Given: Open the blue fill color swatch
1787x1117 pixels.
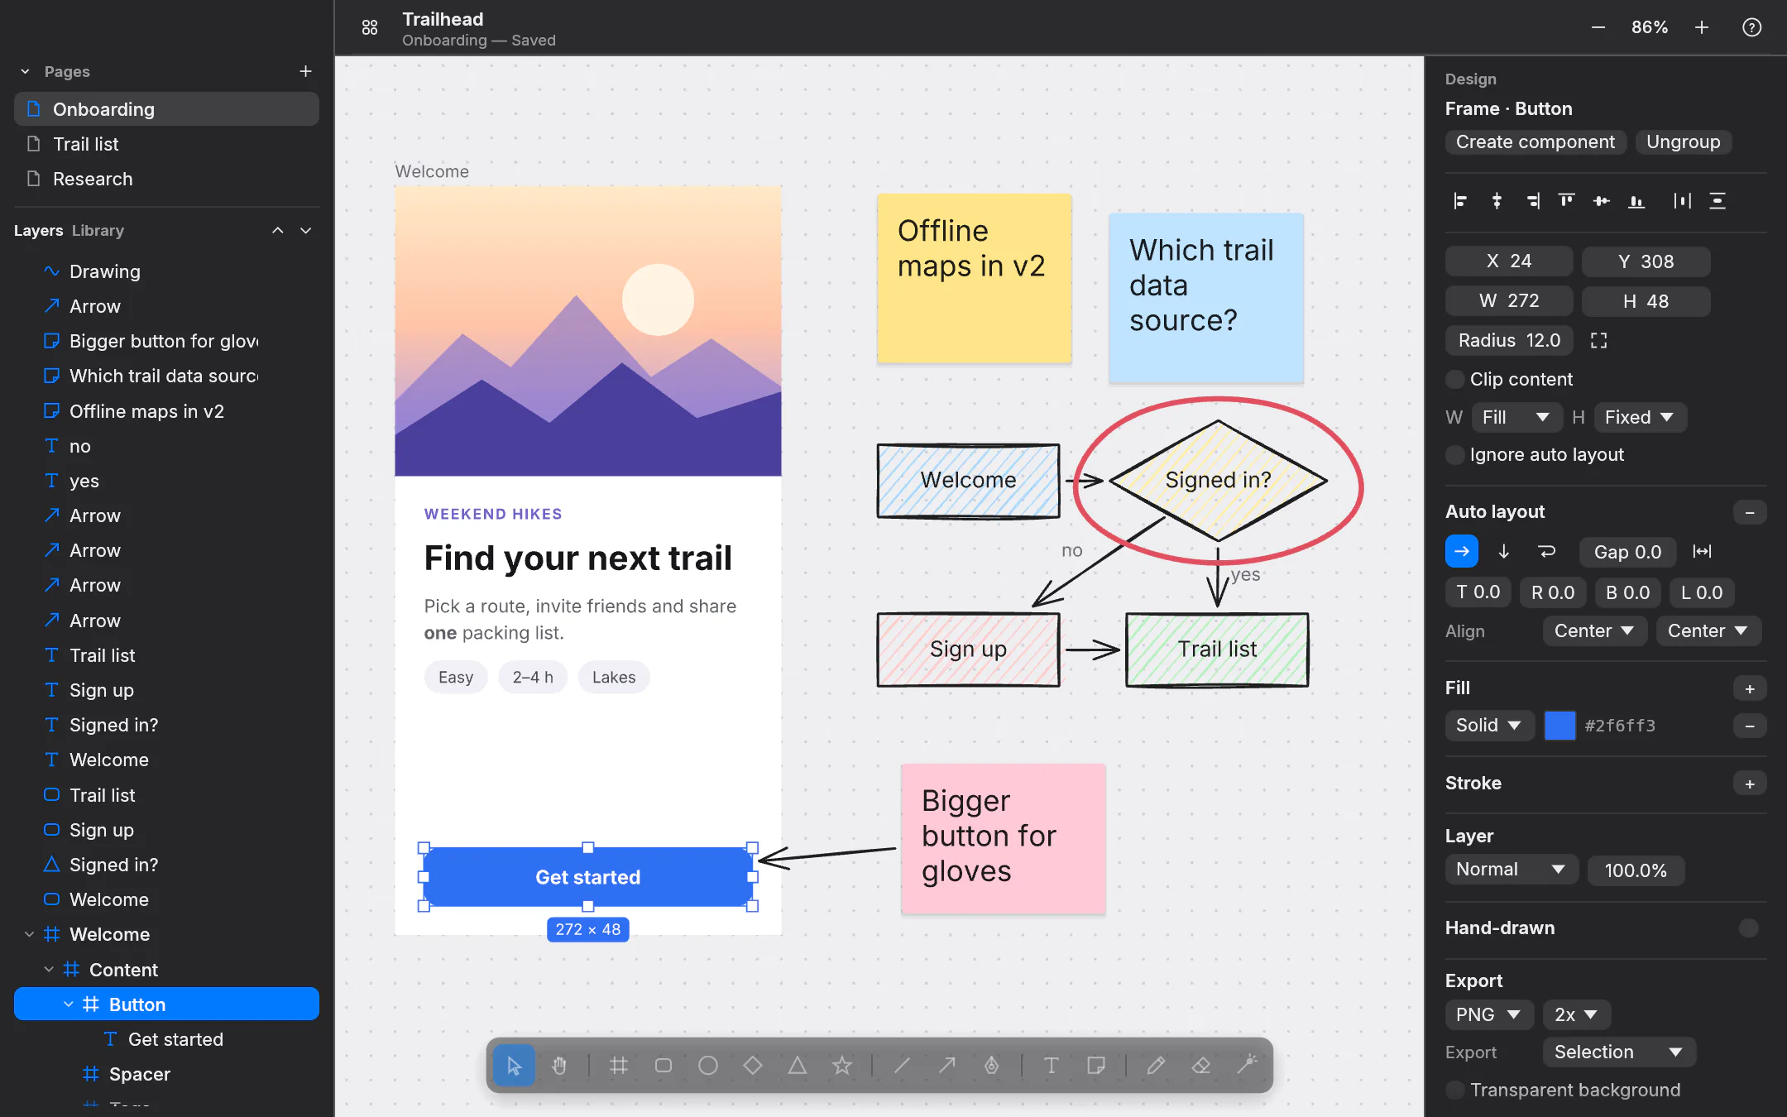Looking at the screenshot, I should (1559, 726).
